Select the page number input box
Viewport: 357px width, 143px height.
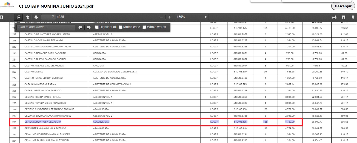point(48,17)
